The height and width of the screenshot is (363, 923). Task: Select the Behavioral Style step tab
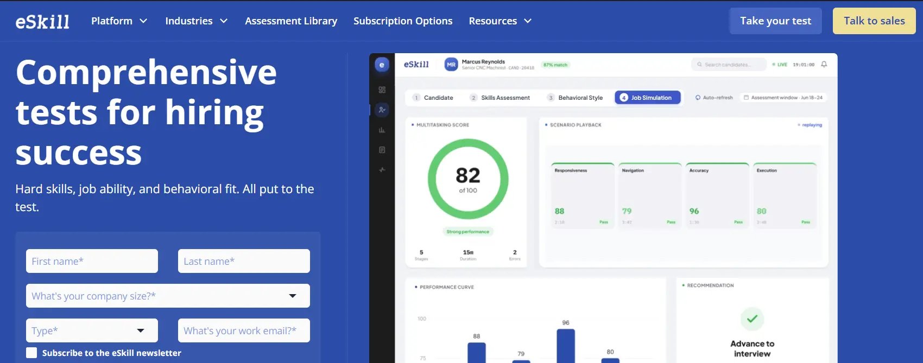click(x=576, y=98)
